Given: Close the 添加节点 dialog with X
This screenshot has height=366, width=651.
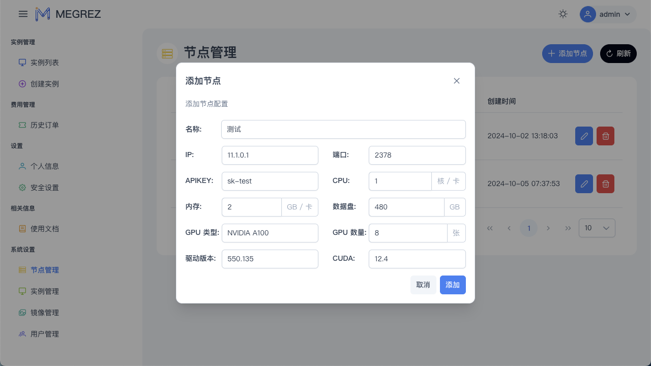Looking at the screenshot, I should [456, 81].
